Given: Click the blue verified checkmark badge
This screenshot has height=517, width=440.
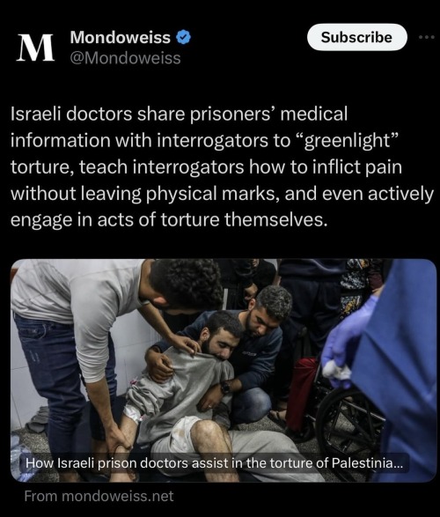Looking at the screenshot, I should (x=184, y=37).
